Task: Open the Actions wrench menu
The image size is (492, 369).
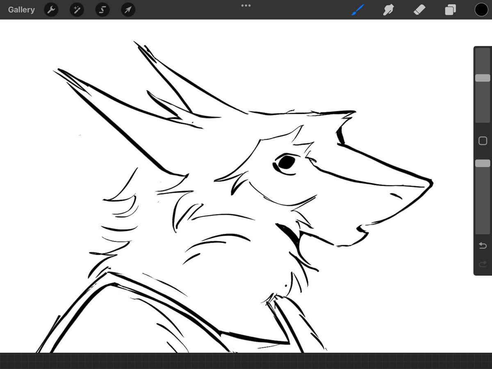Action: click(x=51, y=10)
